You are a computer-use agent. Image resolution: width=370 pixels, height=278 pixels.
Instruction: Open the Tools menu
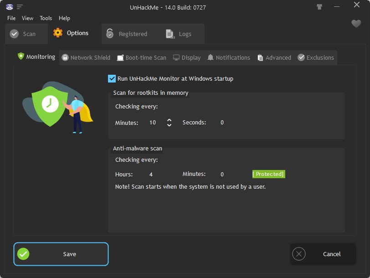(x=46, y=18)
